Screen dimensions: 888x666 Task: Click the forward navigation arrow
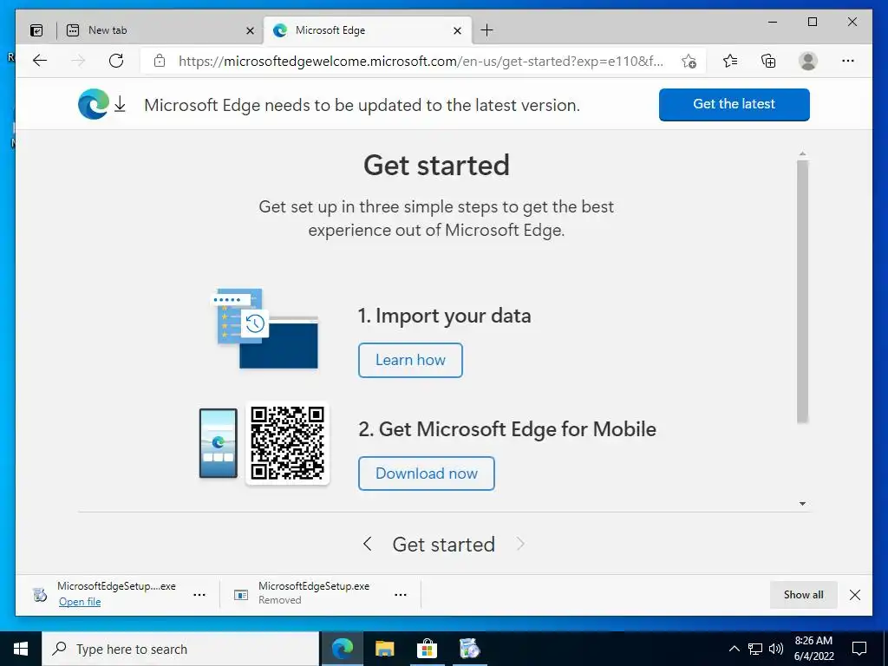(x=78, y=61)
